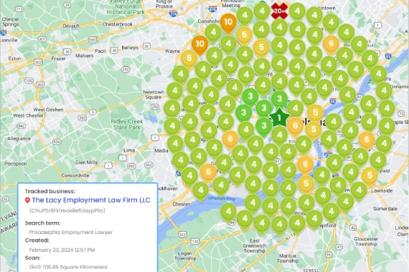
Task: Click the orange 10 pin beside Conshohocken
Action: coord(228,24)
